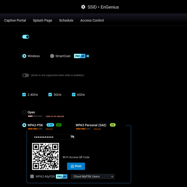Click the settings gear icon beside SSID

(83, 7)
